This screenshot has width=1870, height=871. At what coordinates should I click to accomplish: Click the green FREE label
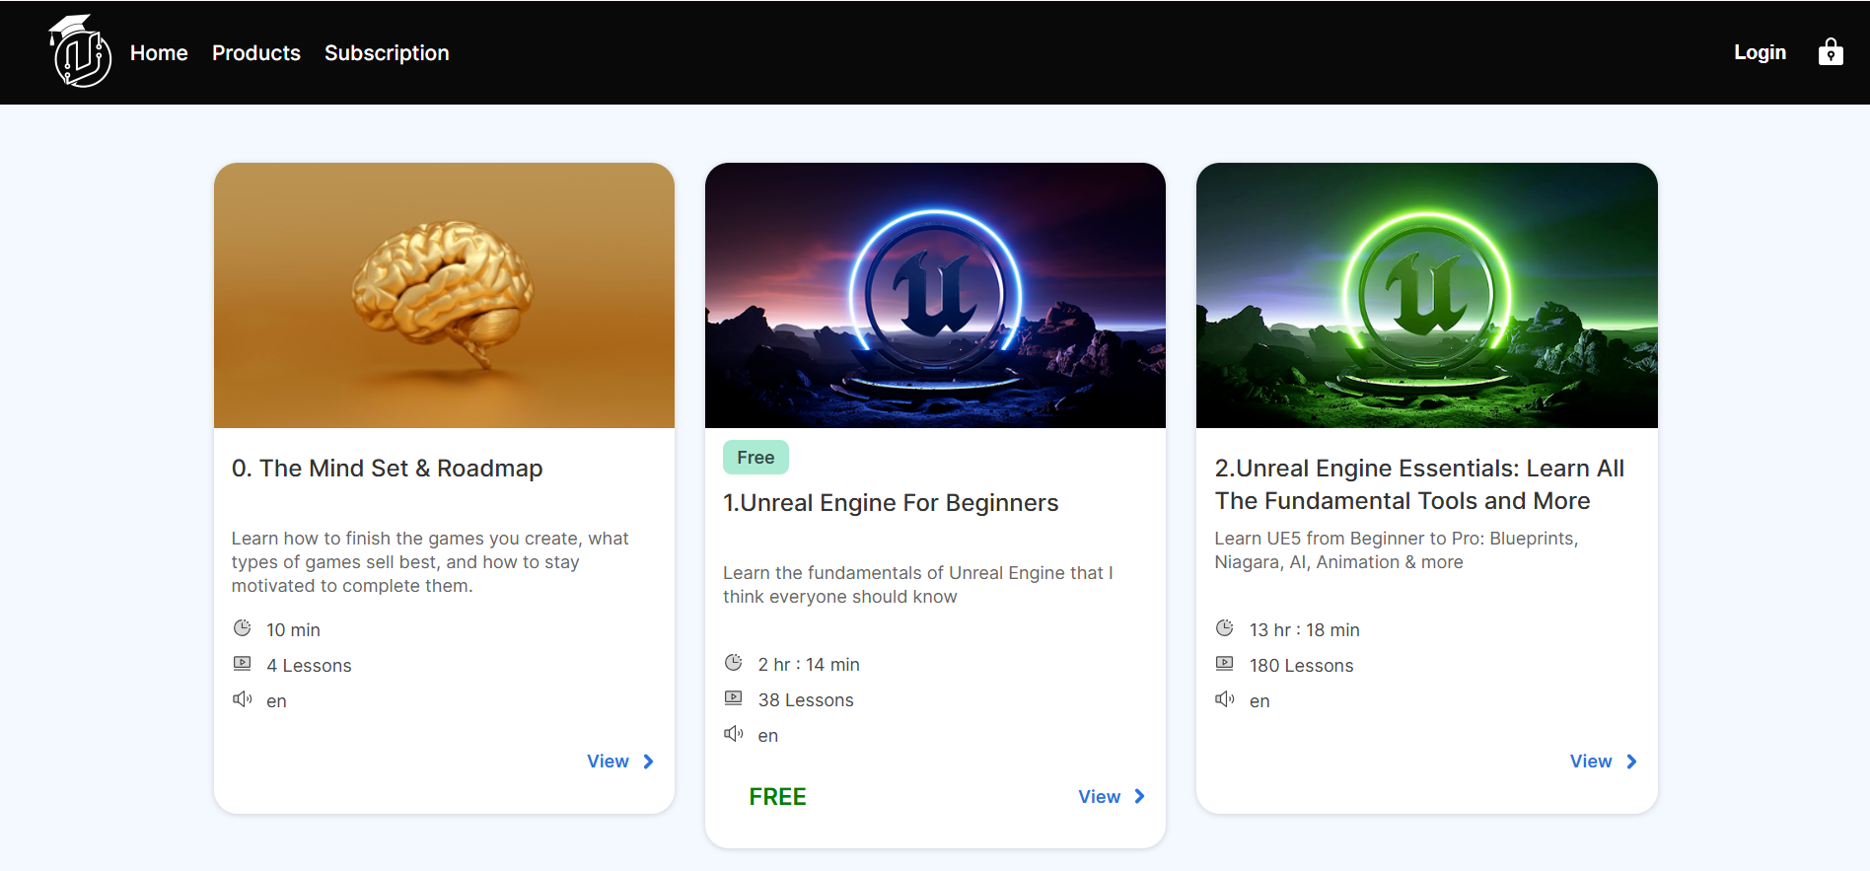tap(777, 796)
